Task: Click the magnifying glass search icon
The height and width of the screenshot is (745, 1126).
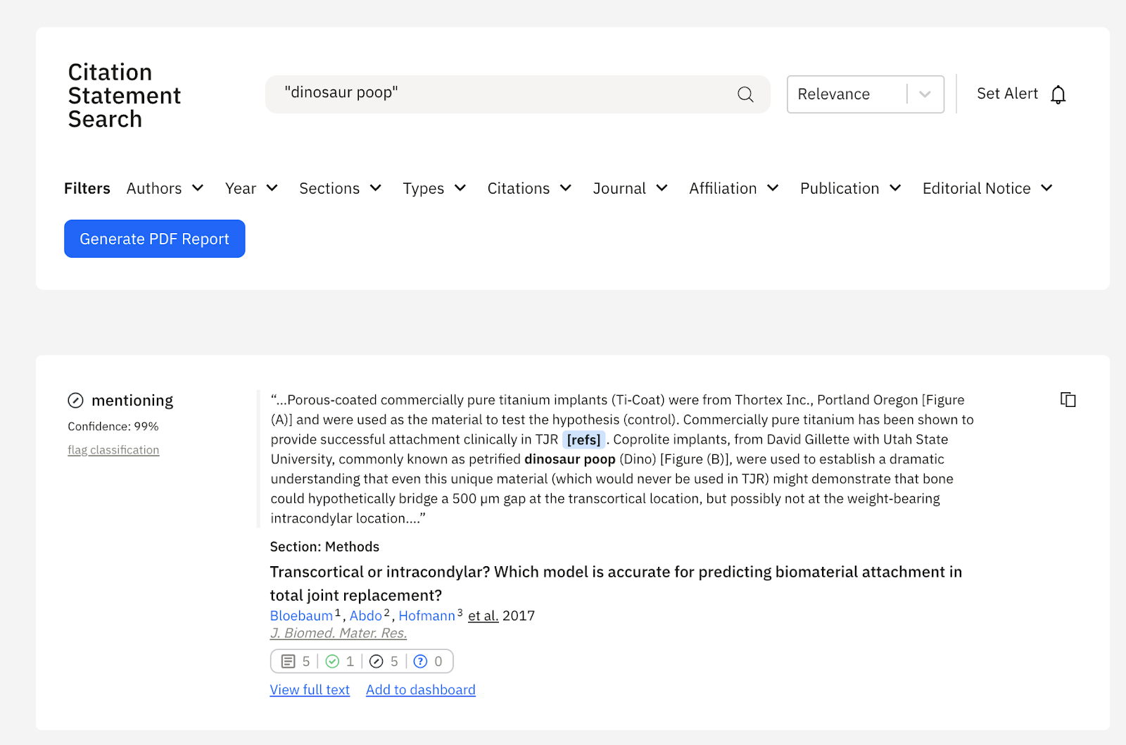Action: pos(745,94)
